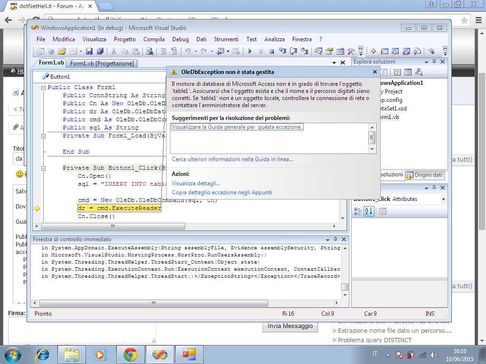Click the Visualizza dettagli link
This screenshot has width=486, height=364.
(196, 183)
